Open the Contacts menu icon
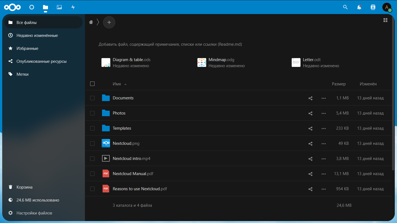Viewport: 397px width, 223px height. tap(373, 7)
